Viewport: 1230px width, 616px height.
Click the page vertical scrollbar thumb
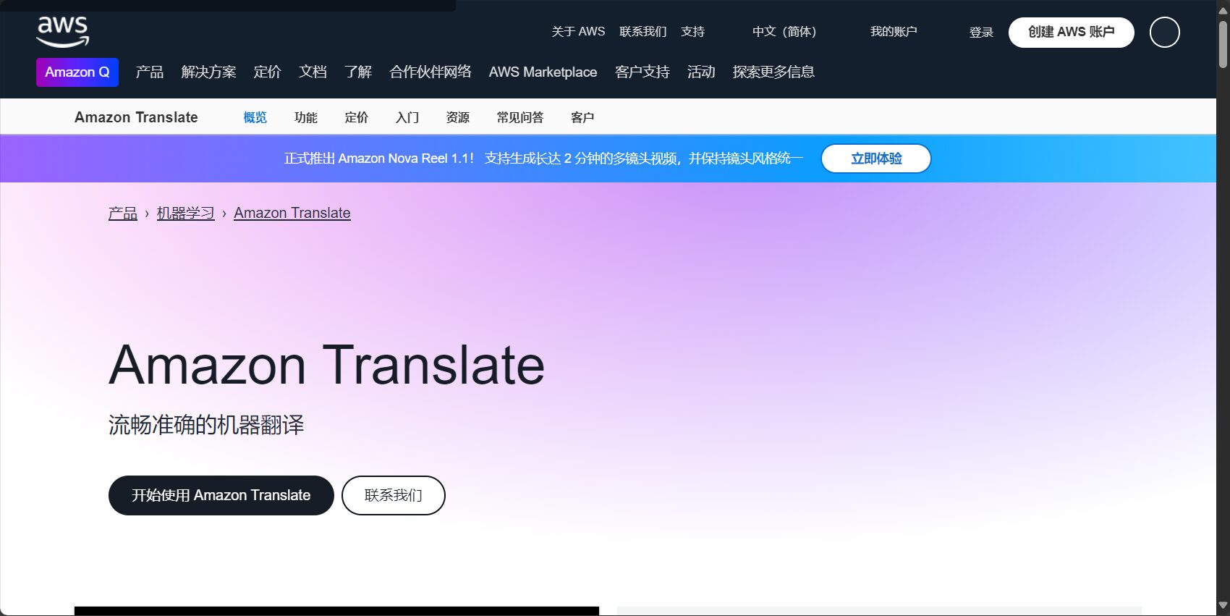click(1223, 43)
